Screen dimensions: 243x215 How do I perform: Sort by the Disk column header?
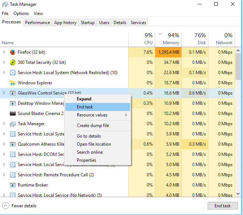pyautogui.click(x=195, y=39)
